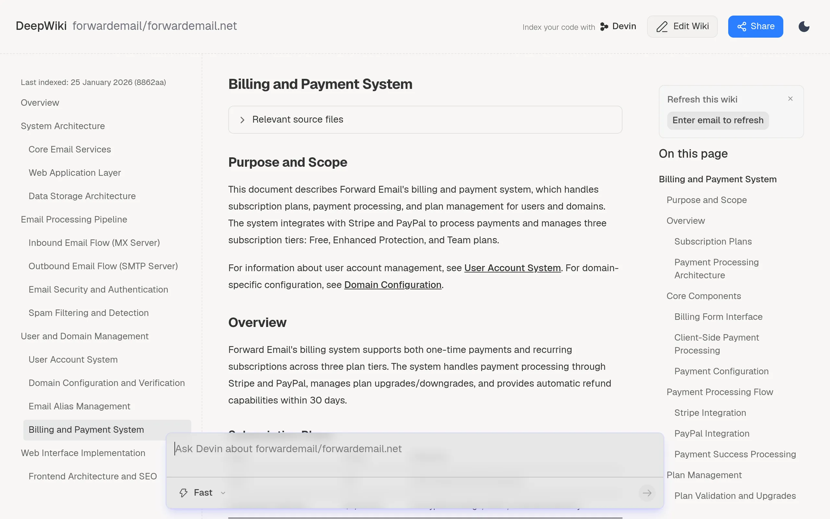
Task: Open Email Processing Pipeline section
Action: pos(74,219)
